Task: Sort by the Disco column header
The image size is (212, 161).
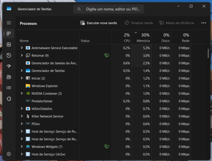Action: coord(162,37)
